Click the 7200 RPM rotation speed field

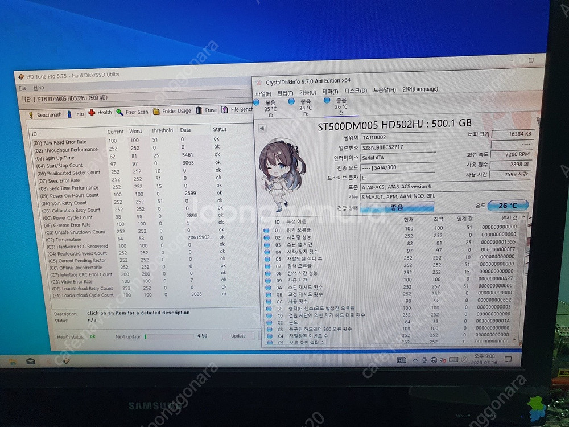tap(512, 154)
